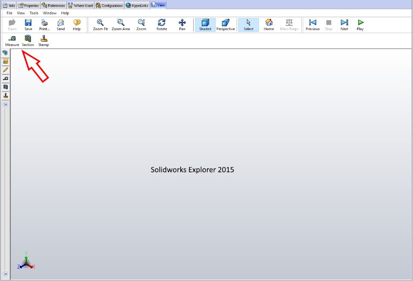Toggle the Shaded display mode
This screenshot has height=281, width=413.
(205, 25)
